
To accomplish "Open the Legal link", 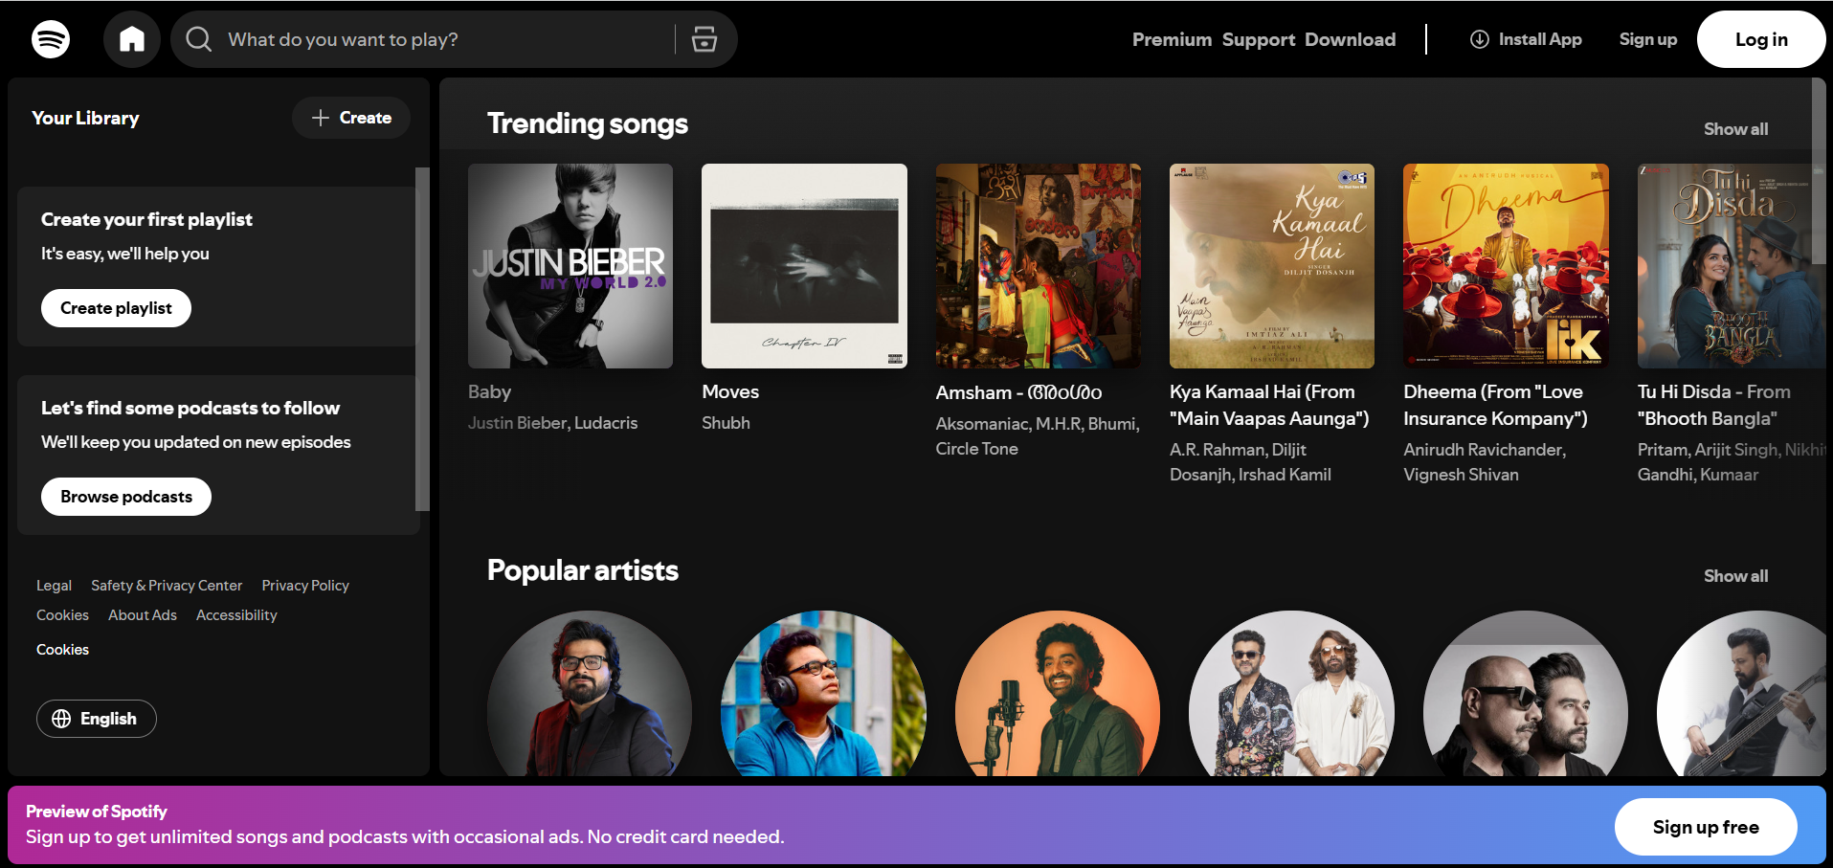I will click(54, 586).
